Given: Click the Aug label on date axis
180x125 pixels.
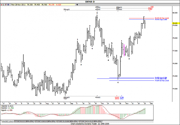Looking at the screenshot, I should point(47,103).
